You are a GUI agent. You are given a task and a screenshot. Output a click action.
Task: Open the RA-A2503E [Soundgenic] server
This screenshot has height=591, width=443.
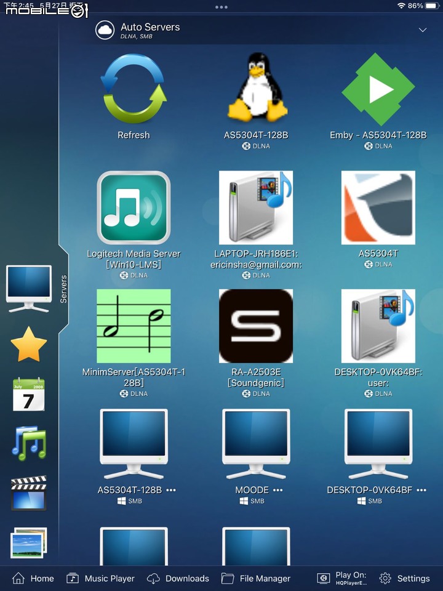(256, 326)
